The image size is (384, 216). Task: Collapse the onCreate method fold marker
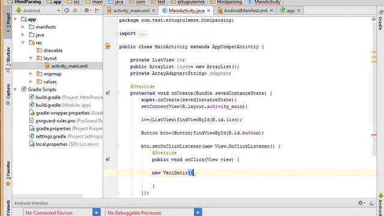click(x=117, y=93)
